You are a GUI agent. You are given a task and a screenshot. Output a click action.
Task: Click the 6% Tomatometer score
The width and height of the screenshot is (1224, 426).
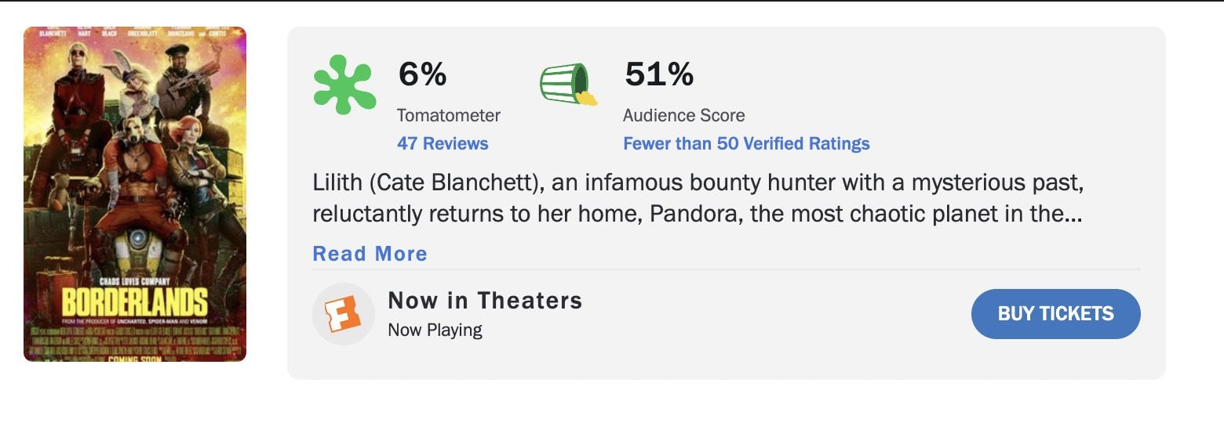tap(422, 74)
